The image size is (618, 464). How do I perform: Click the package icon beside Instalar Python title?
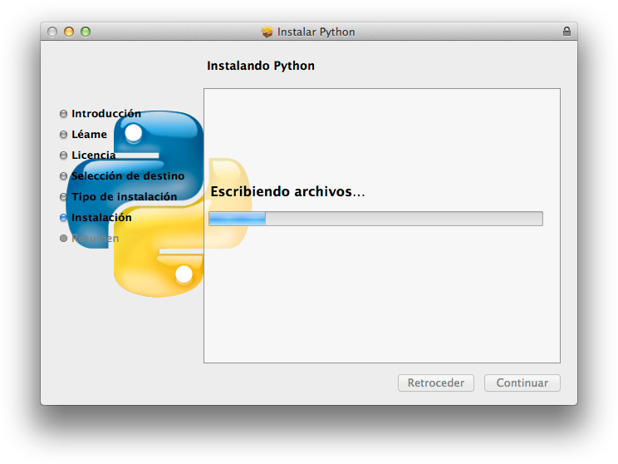(x=267, y=32)
